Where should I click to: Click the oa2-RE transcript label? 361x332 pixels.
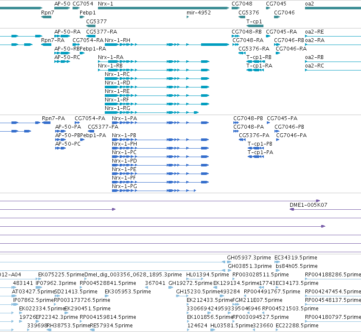click(x=314, y=31)
